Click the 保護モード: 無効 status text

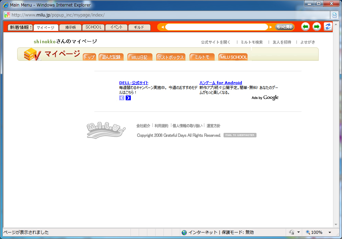(238, 232)
